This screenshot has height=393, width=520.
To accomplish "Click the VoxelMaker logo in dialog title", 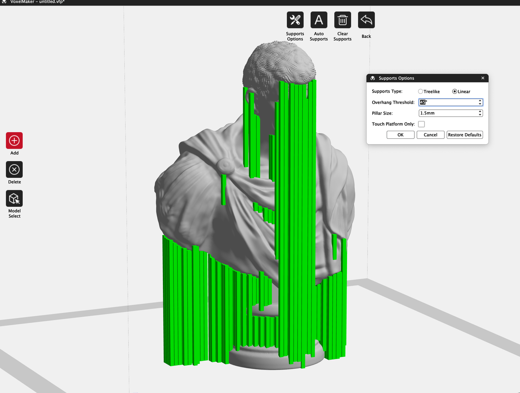I will click(373, 78).
